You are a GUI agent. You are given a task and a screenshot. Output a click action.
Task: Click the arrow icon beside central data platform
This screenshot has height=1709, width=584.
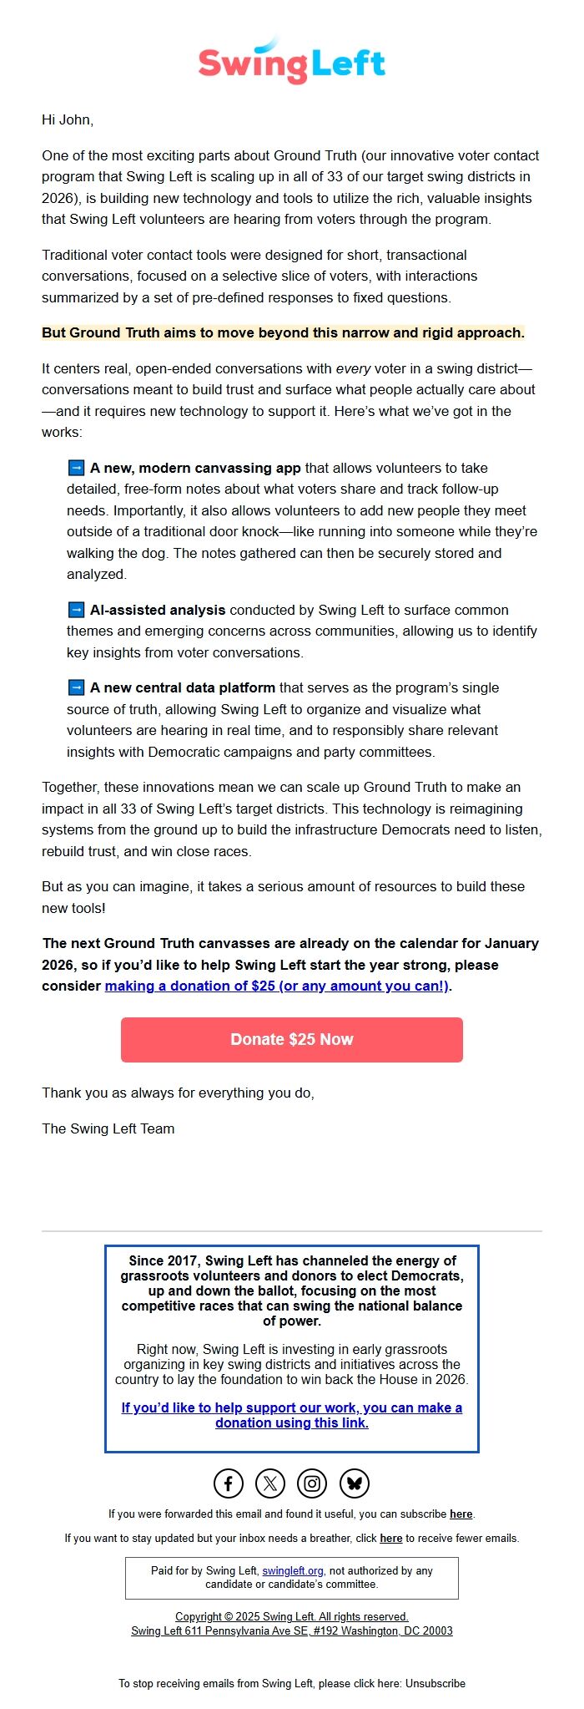coord(75,687)
